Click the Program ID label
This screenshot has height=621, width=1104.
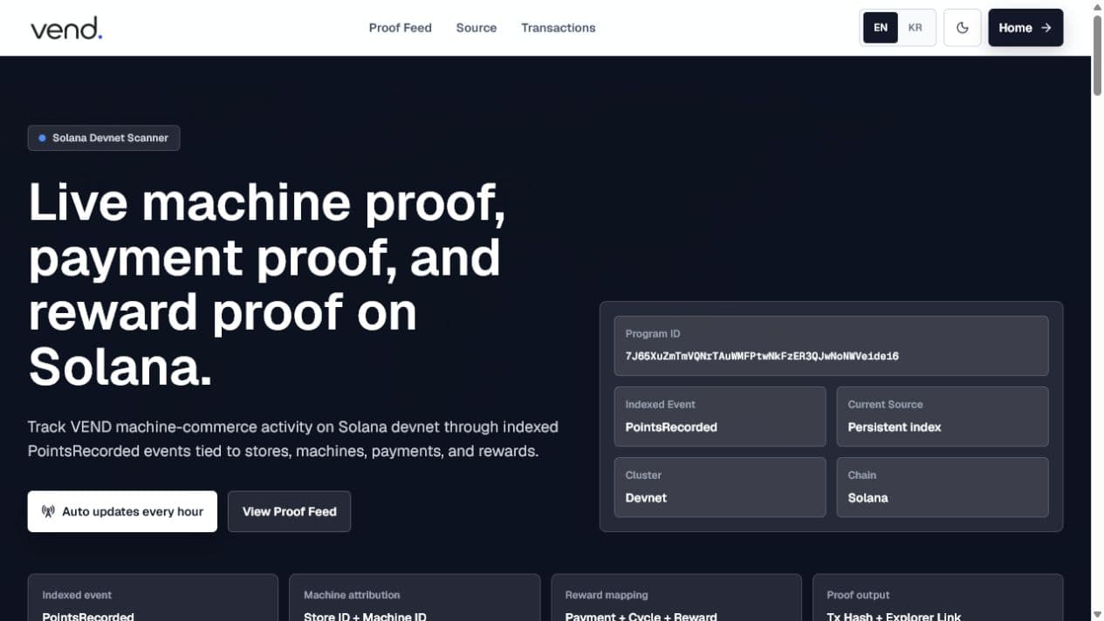tap(653, 334)
